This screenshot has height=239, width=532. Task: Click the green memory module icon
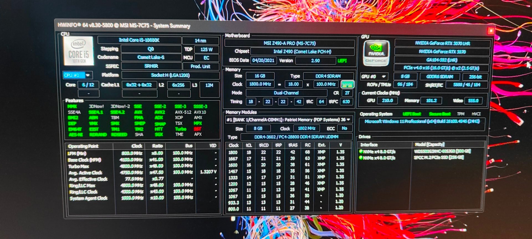pos(347,84)
